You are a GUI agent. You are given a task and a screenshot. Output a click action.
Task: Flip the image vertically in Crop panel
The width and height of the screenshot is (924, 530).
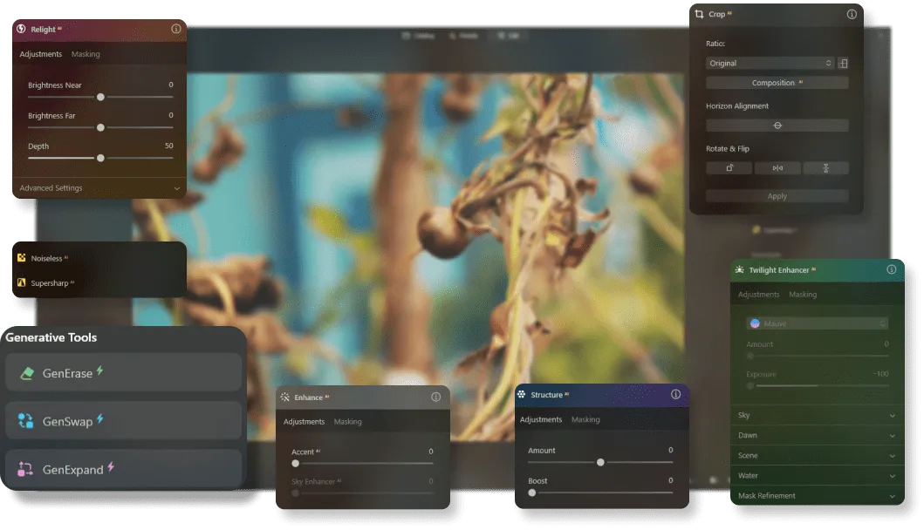[825, 168]
